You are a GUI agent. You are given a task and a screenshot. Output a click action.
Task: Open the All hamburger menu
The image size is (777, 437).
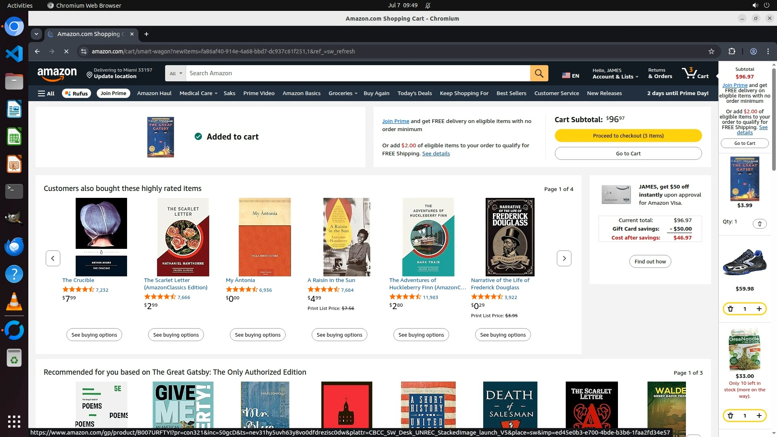click(46, 93)
